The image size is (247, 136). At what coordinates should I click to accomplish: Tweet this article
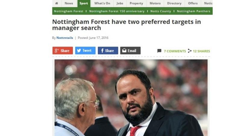tap(85, 51)
